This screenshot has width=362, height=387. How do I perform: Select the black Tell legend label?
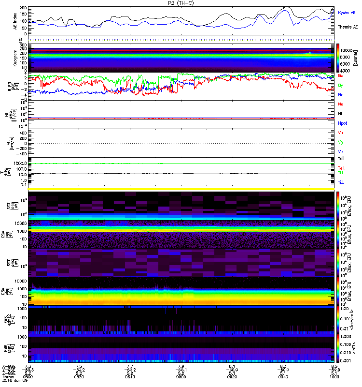click(341, 159)
